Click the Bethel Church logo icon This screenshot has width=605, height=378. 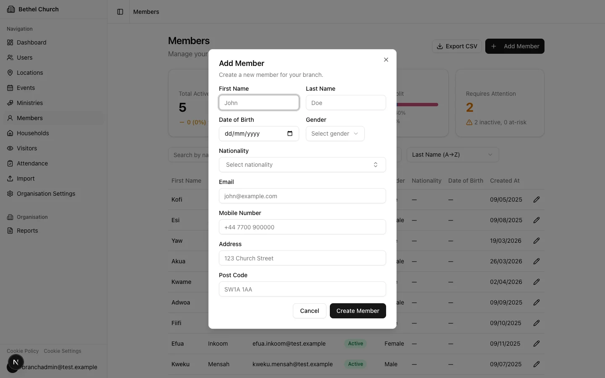[11, 9]
